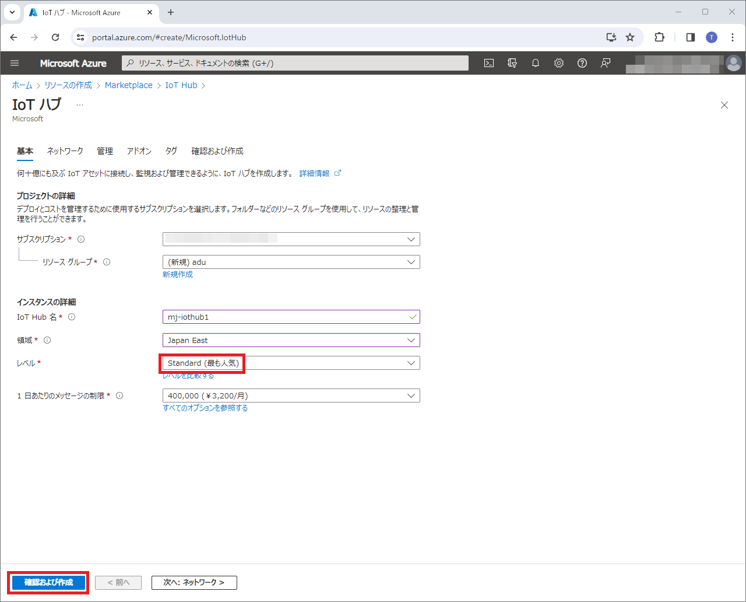Open the 400,000 message limit dropdown
The height and width of the screenshot is (602, 746).
[291, 395]
